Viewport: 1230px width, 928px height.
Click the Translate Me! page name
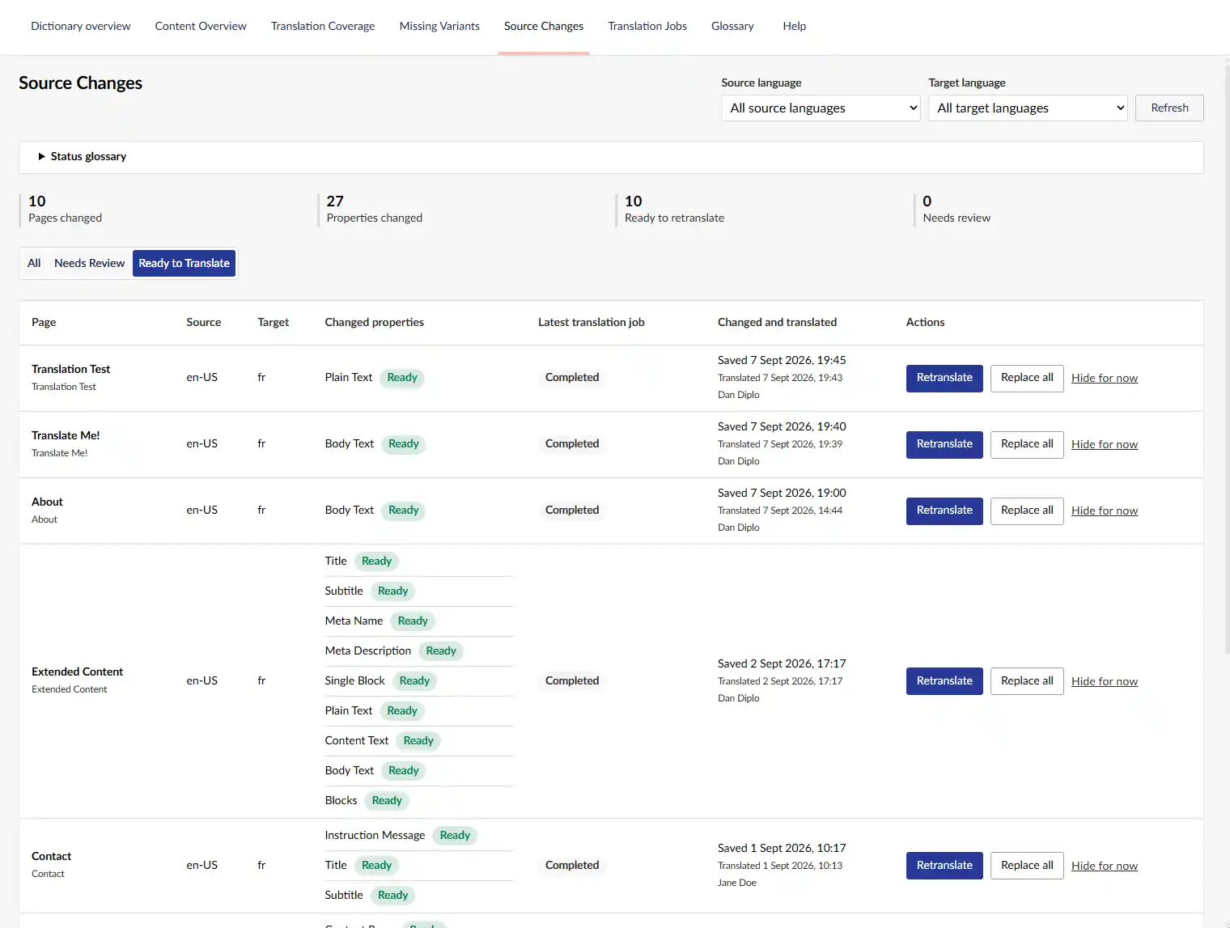[x=66, y=435]
